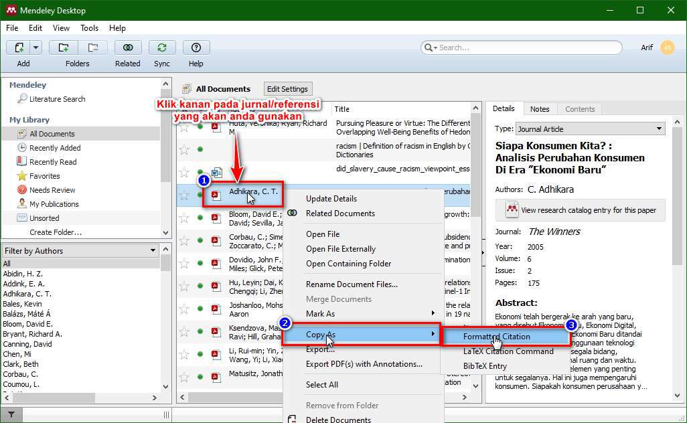Open the Help menu
Image resolution: width=687 pixels, height=423 pixels.
[x=117, y=27]
